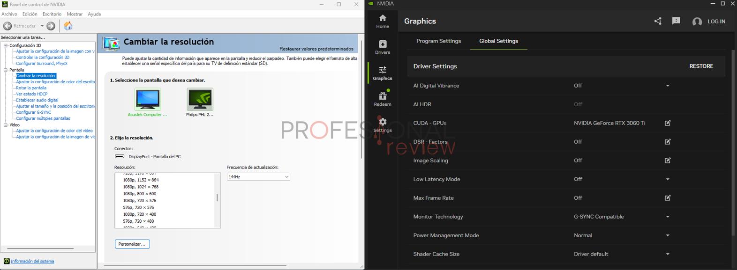The width and height of the screenshot is (737, 270).
Task: Open the Archivo menu
Action: pos(9,14)
